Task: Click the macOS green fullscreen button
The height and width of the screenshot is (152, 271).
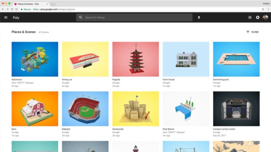Action: pos(9,4)
